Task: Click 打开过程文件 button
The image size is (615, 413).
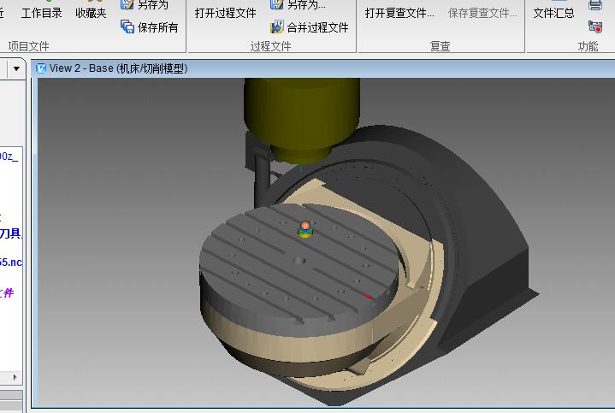Action: click(226, 13)
